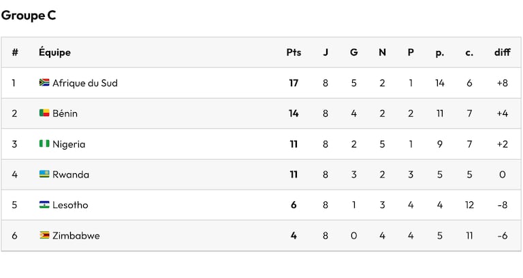Click the Lesotho flag icon

pyautogui.click(x=44, y=205)
